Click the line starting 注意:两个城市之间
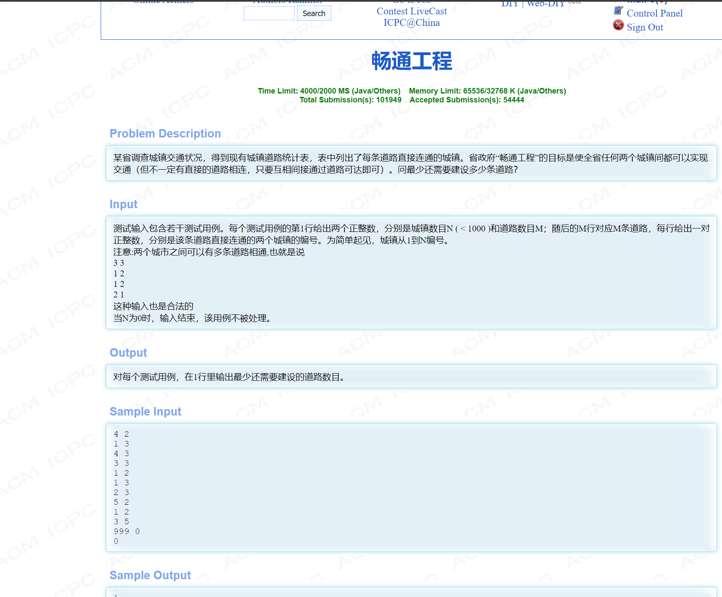This screenshot has height=597, width=722. (209, 252)
